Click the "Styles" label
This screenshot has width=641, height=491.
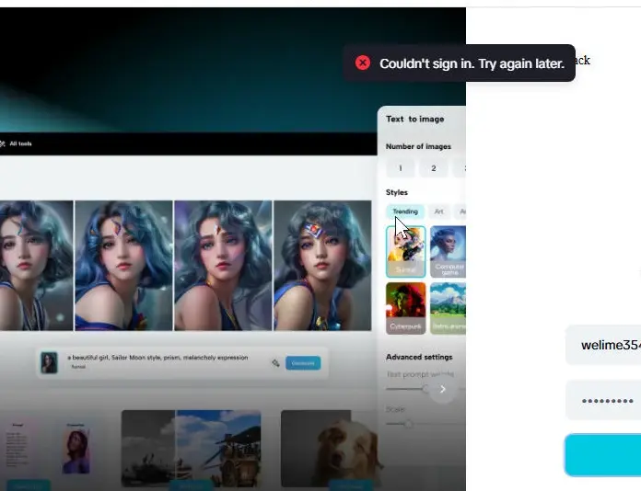point(397,192)
